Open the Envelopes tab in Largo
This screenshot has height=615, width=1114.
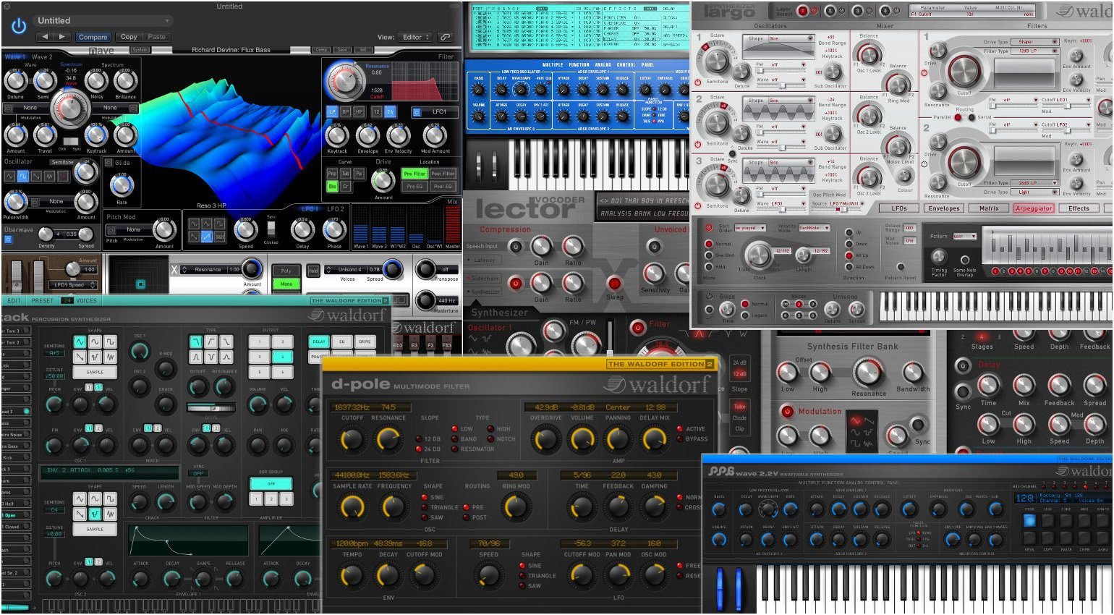944,208
